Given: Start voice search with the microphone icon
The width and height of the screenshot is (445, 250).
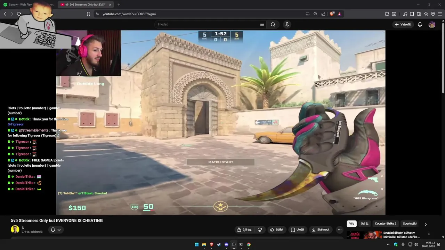Looking at the screenshot, I should click(x=287, y=24).
